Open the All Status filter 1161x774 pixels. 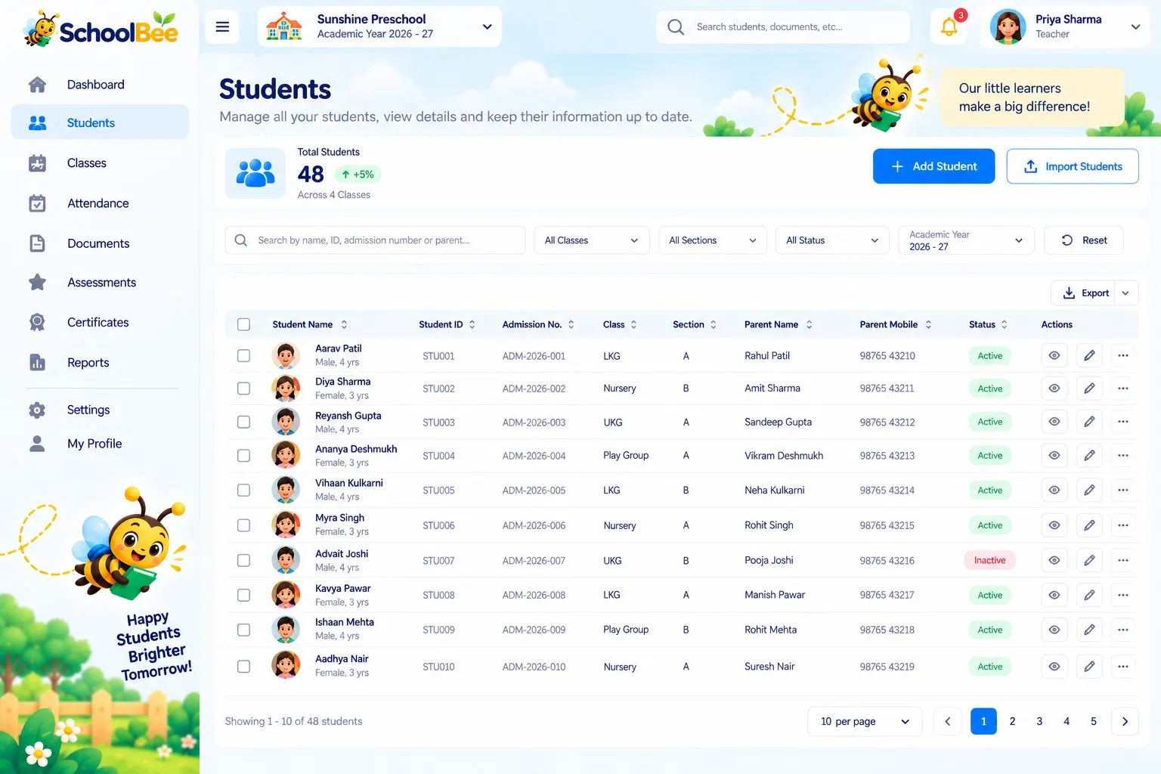click(x=832, y=240)
